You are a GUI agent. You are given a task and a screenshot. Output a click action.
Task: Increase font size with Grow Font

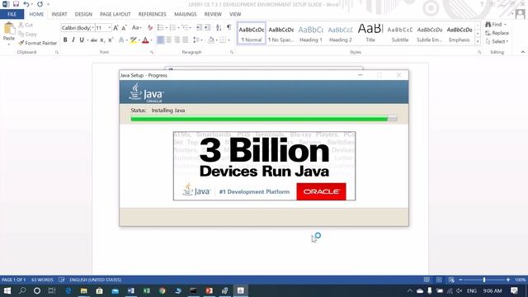pyautogui.click(x=115, y=27)
